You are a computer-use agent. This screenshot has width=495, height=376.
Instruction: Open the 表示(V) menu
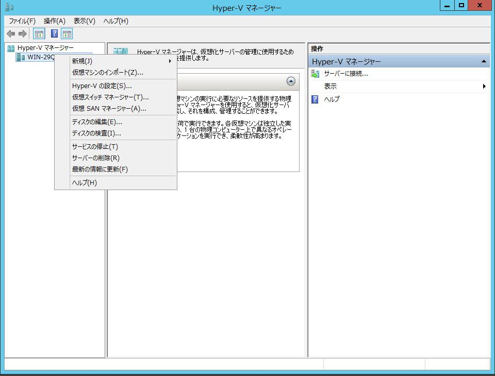tap(84, 21)
